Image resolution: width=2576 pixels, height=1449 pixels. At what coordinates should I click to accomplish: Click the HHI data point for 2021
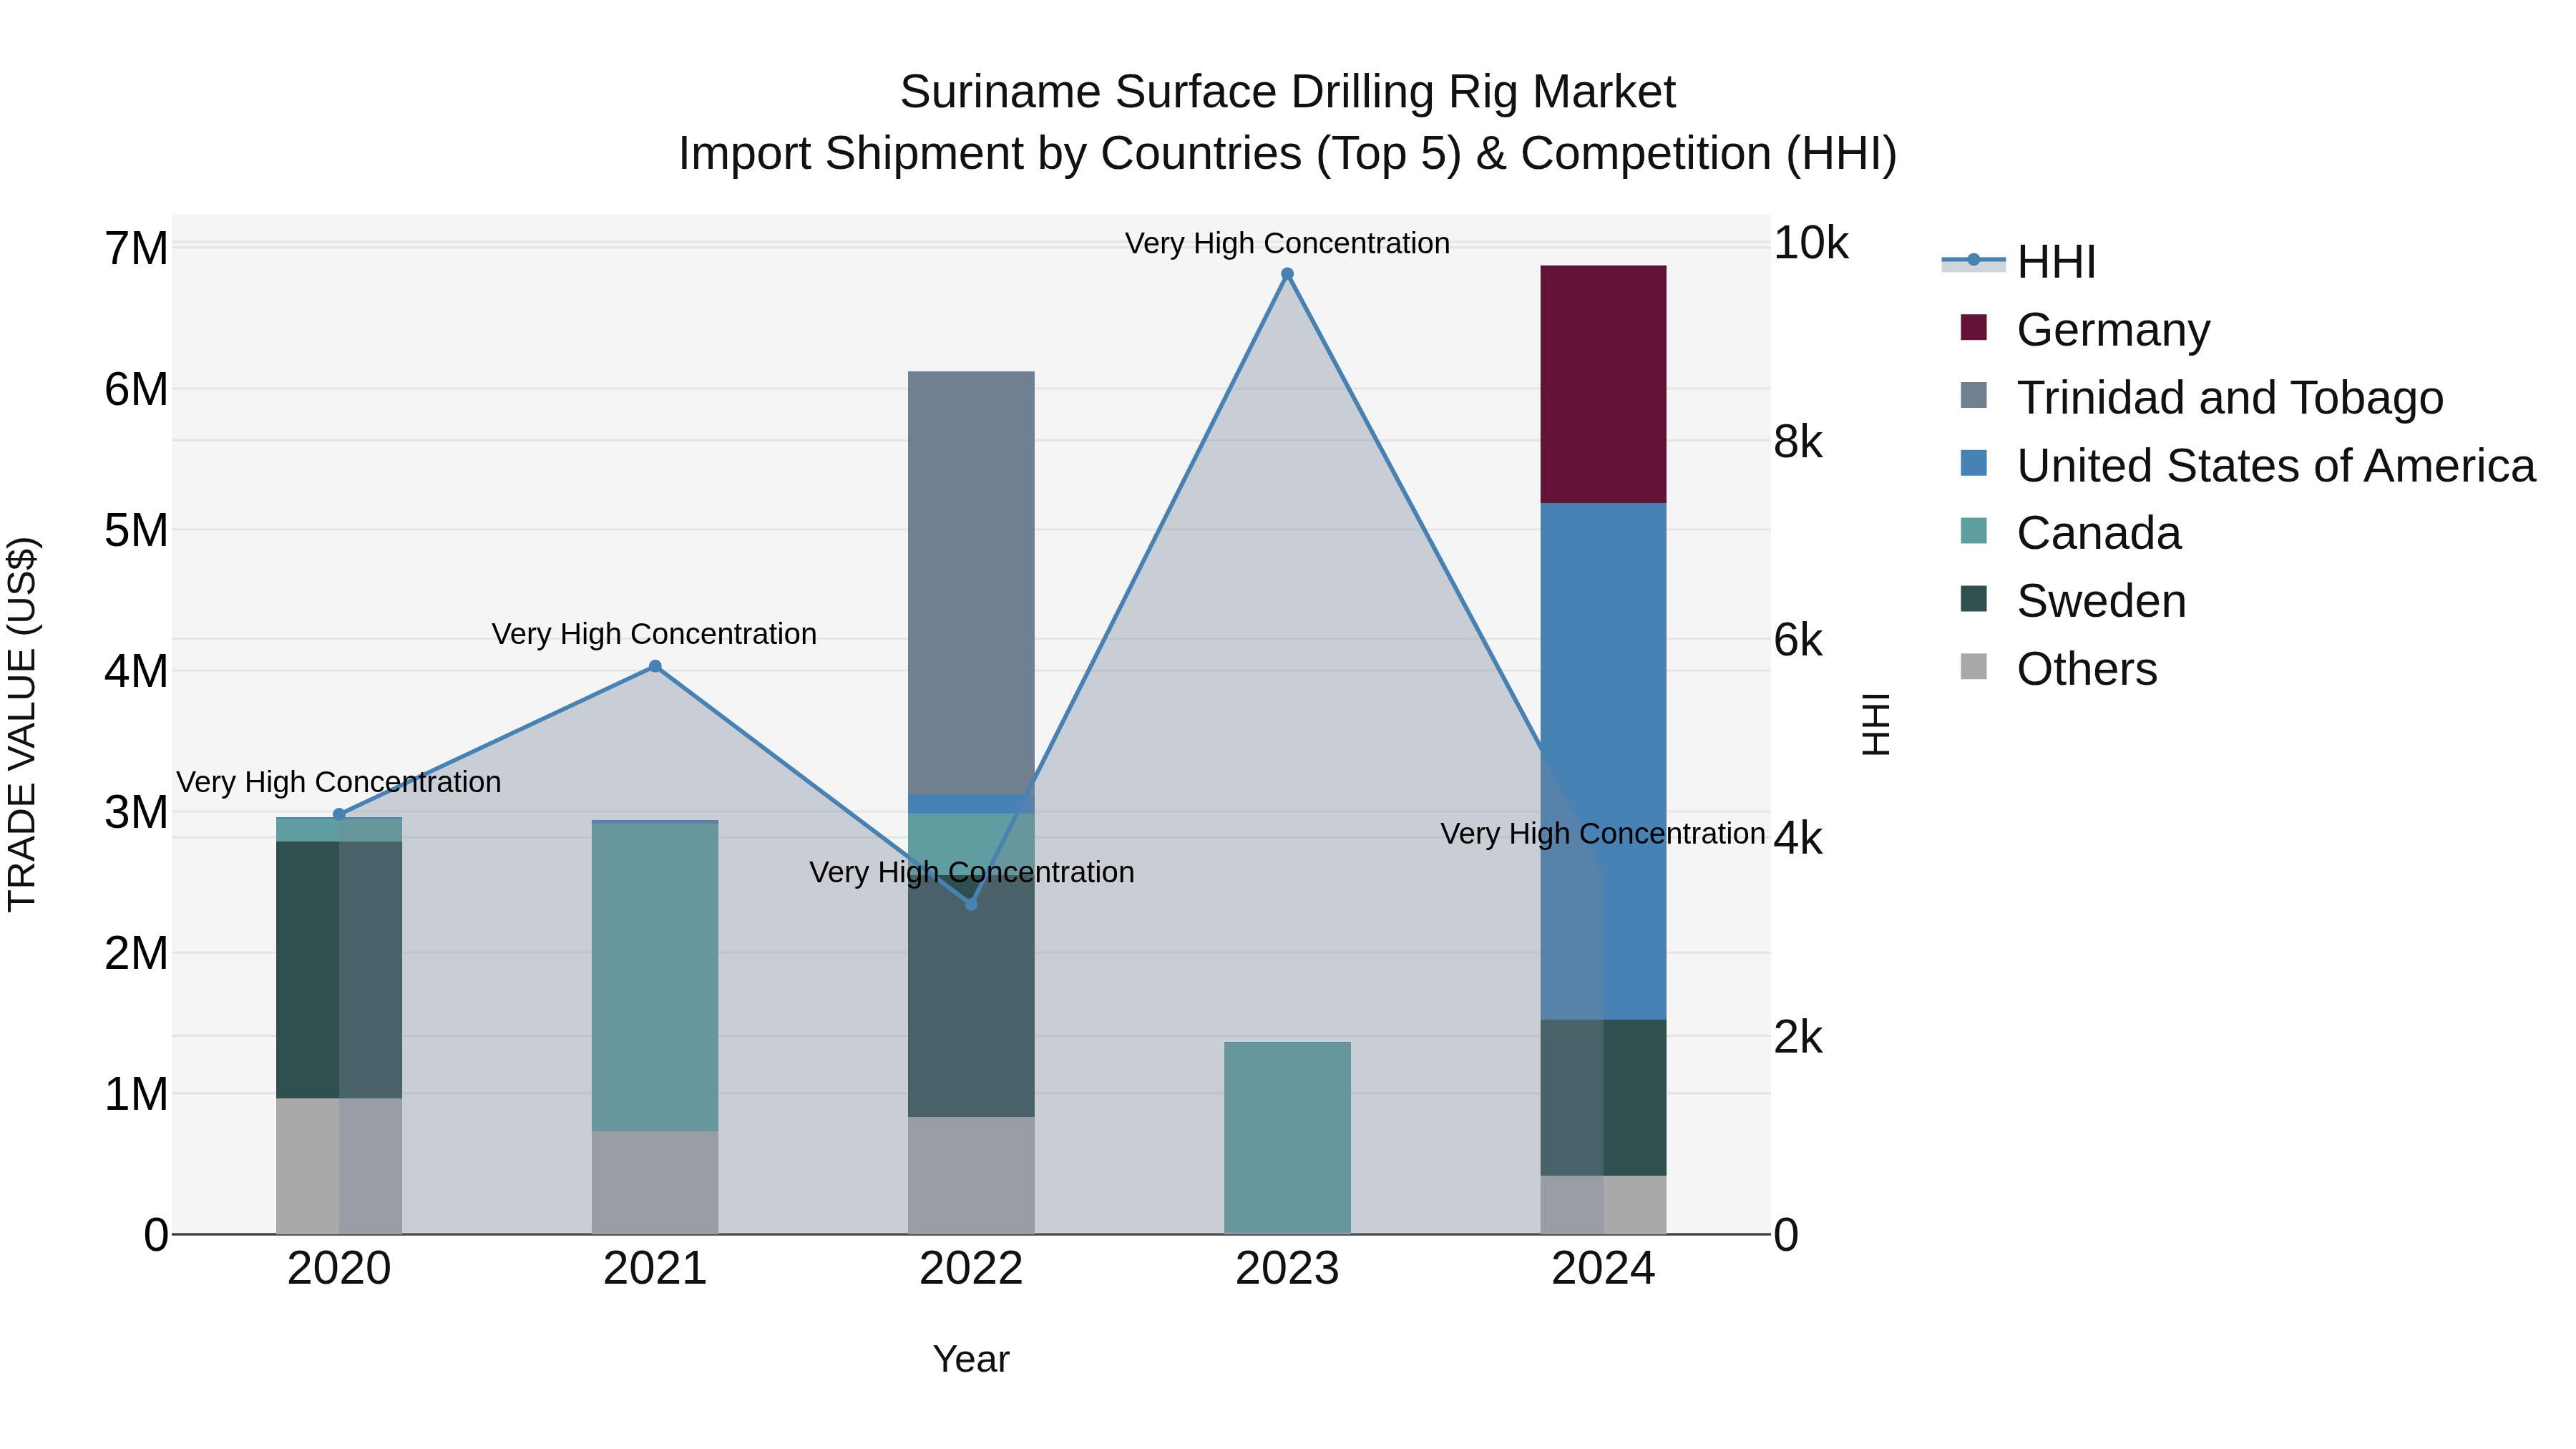655,666
